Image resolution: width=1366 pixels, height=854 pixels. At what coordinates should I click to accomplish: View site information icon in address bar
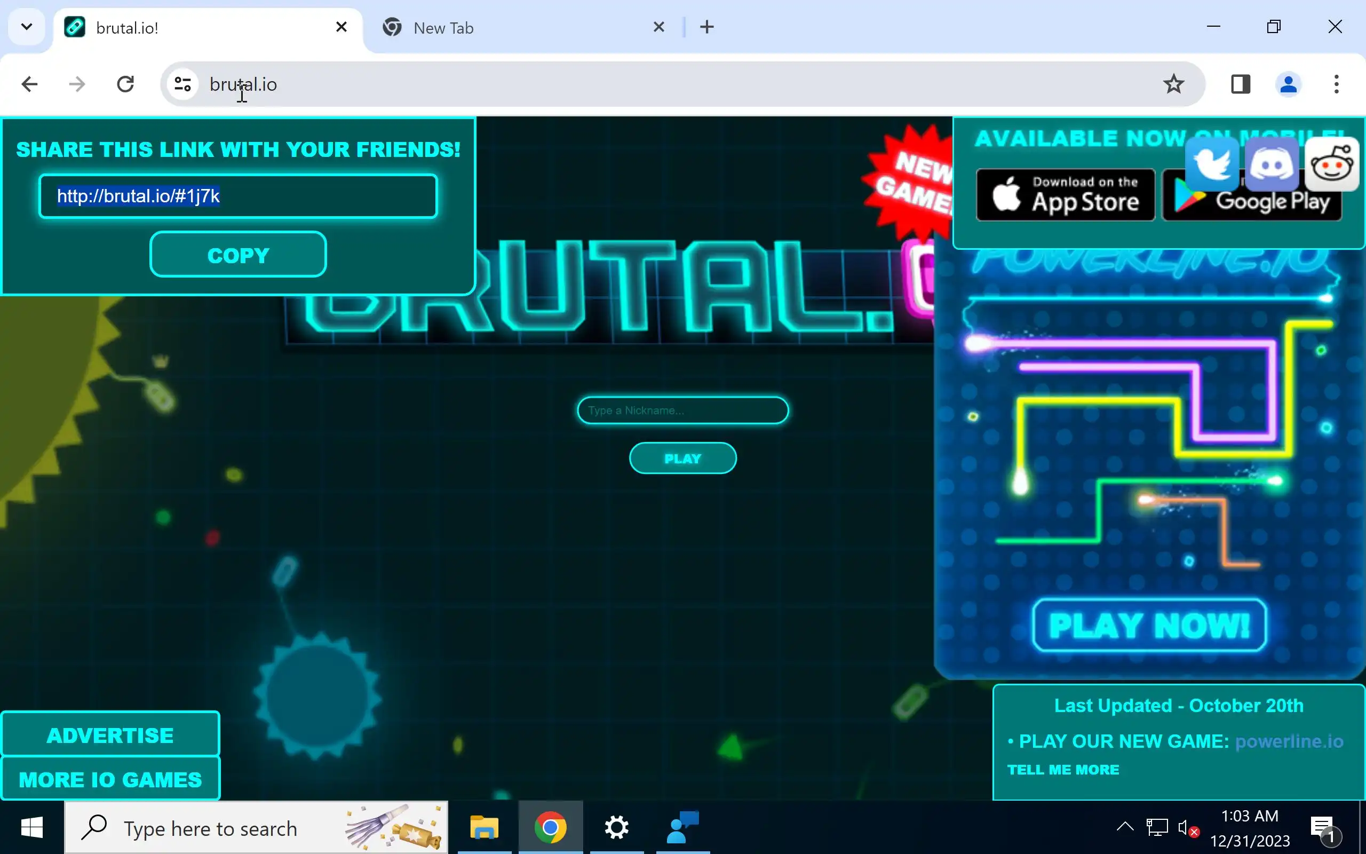tap(182, 84)
